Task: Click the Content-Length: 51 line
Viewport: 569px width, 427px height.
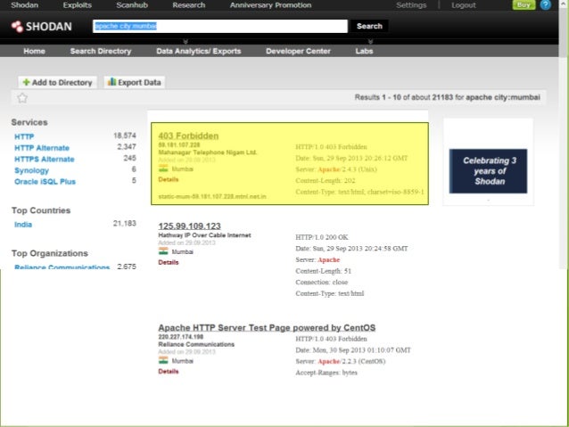Action: pos(324,271)
